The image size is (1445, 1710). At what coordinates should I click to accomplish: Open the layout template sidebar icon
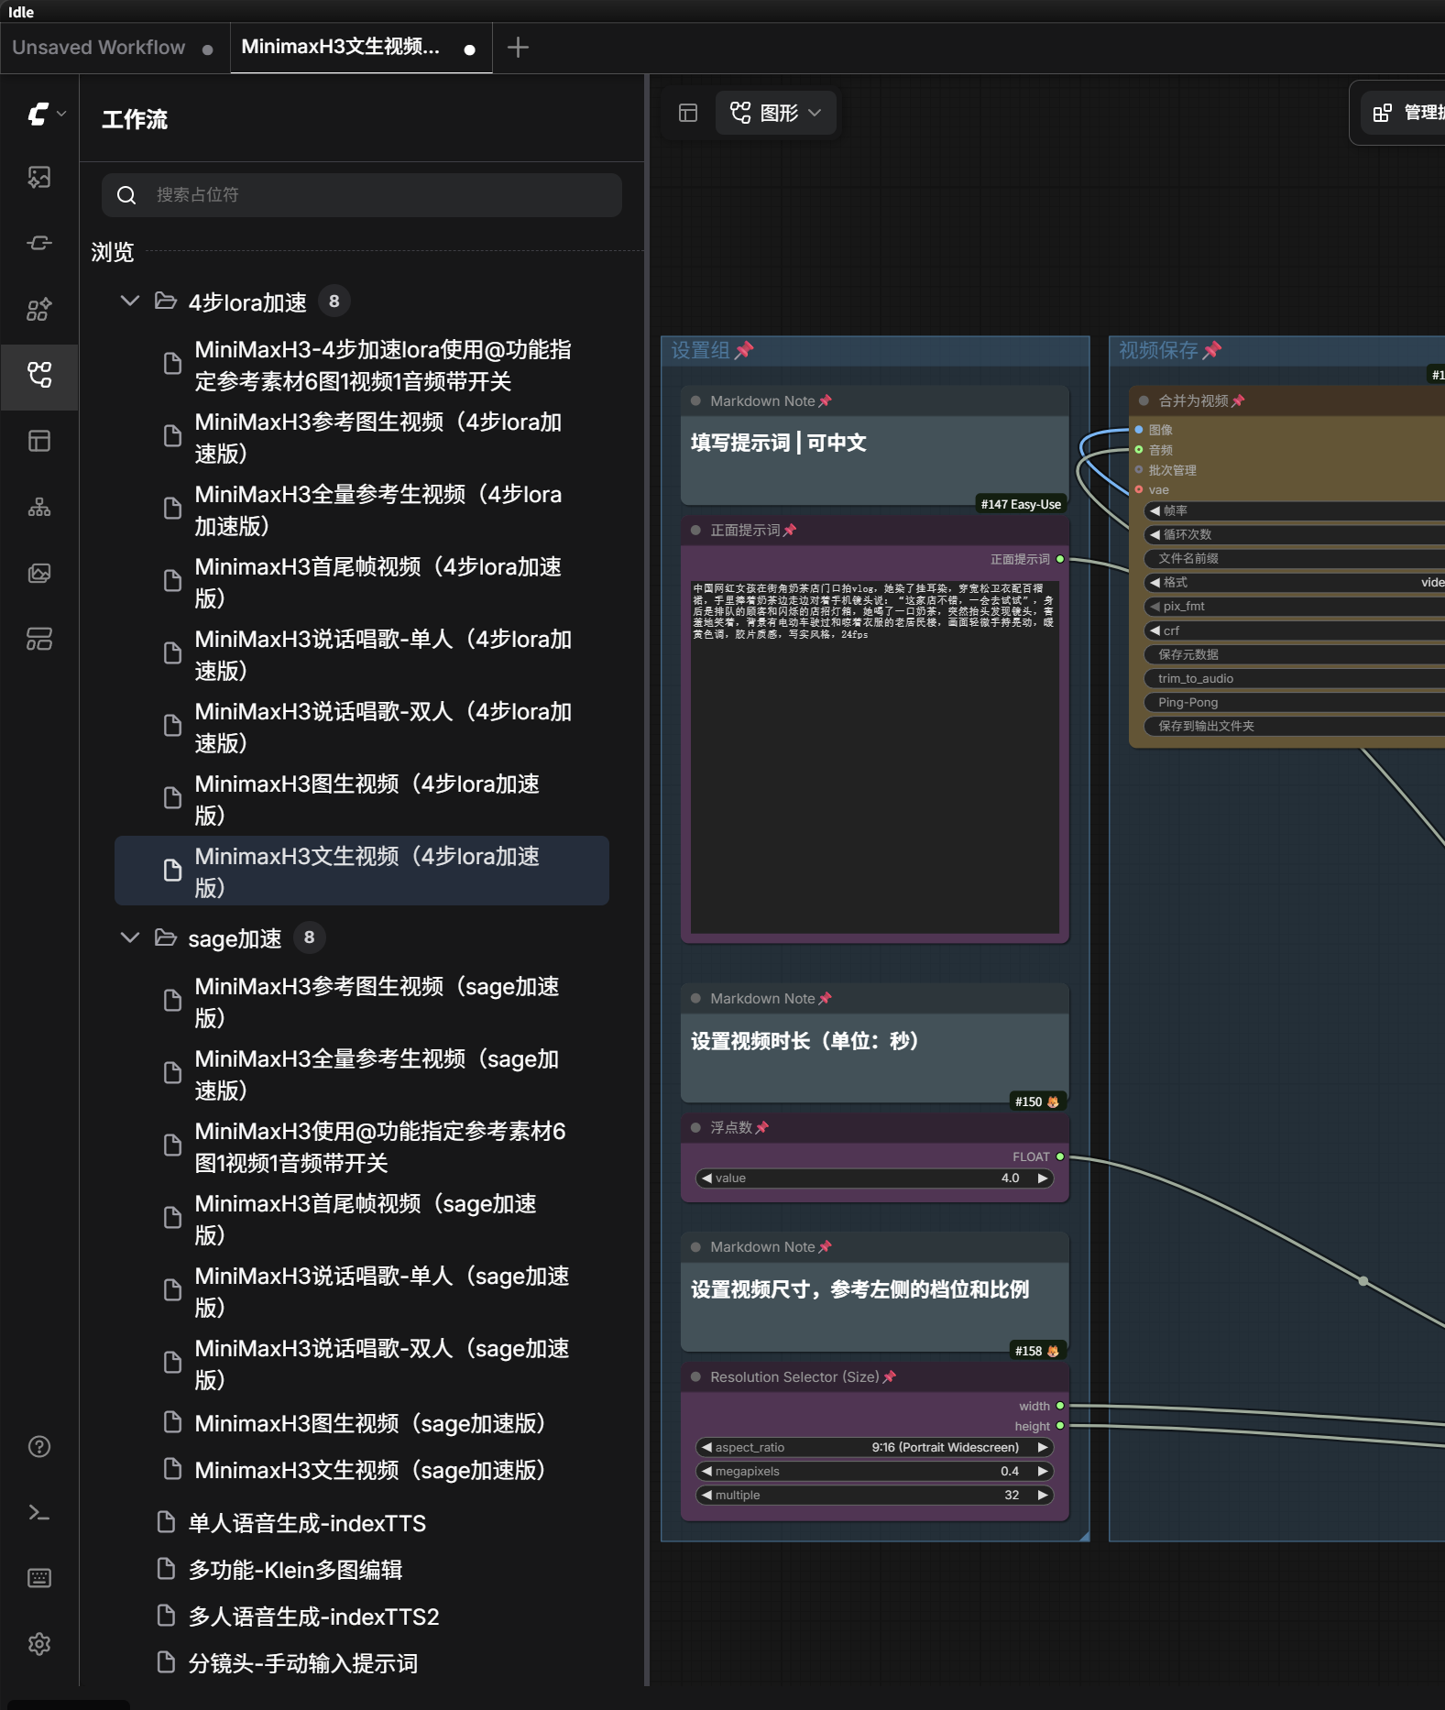[x=38, y=441]
